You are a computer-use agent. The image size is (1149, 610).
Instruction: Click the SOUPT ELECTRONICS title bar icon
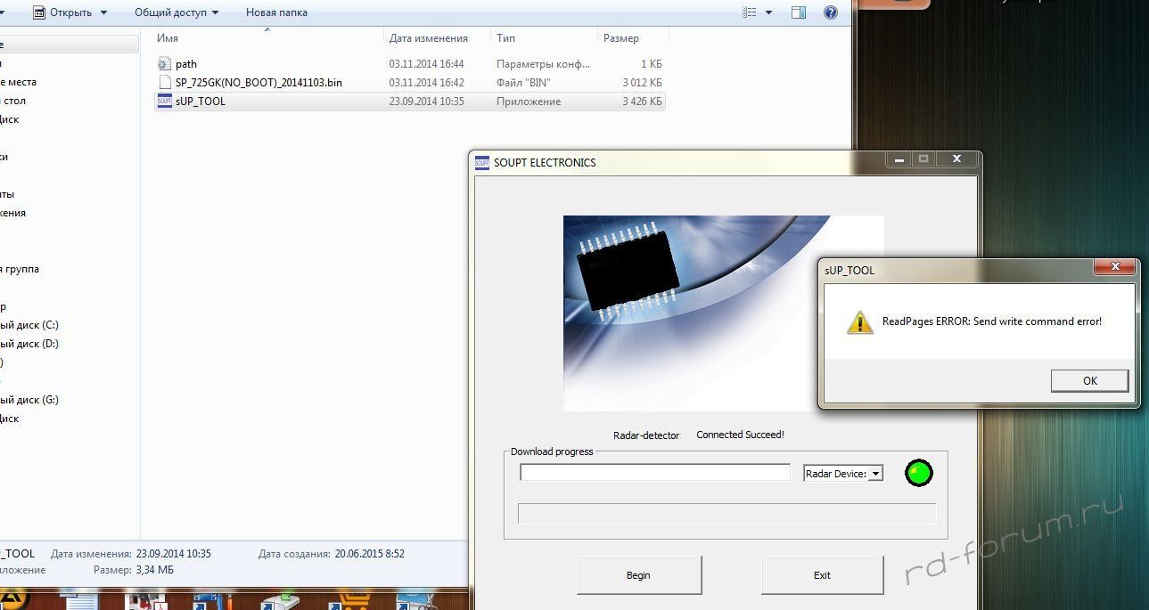(482, 163)
